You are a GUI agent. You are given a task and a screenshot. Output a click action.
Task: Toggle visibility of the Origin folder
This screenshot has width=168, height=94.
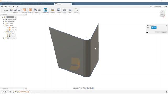pyautogui.click(x=6, y=23)
